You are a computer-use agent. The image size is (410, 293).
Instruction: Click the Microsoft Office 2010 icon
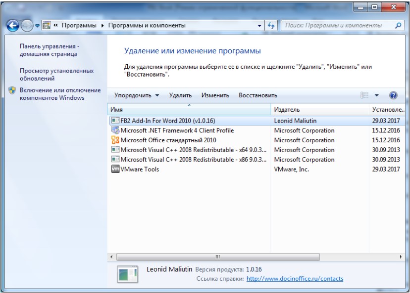click(x=115, y=140)
